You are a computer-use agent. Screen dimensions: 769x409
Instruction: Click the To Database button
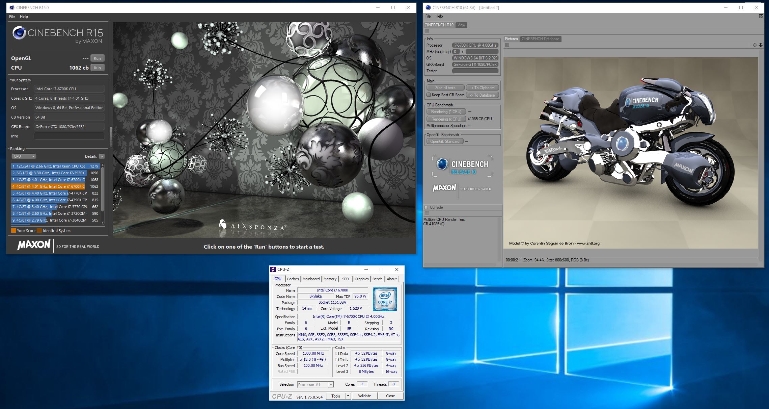pyautogui.click(x=482, y=95)
